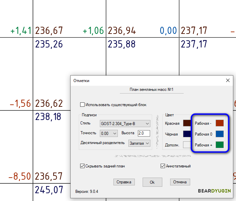Open the 'Стиль' GOST-2.304_Type-B dropdown
Image resolution: width=236 pixels, height=201 pixels.
click(125, 123)
